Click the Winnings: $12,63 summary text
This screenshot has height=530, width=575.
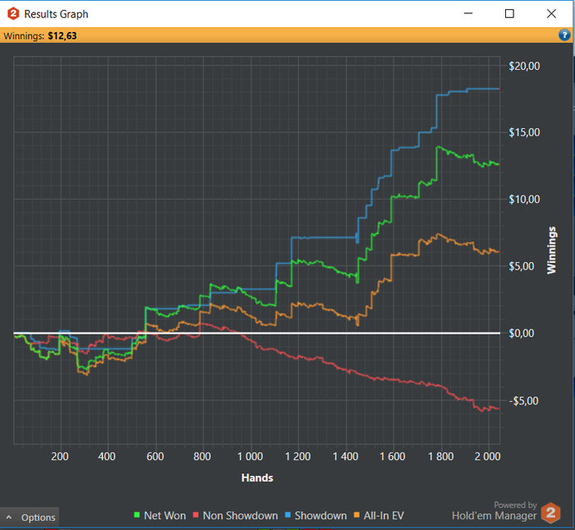(40, 36)
